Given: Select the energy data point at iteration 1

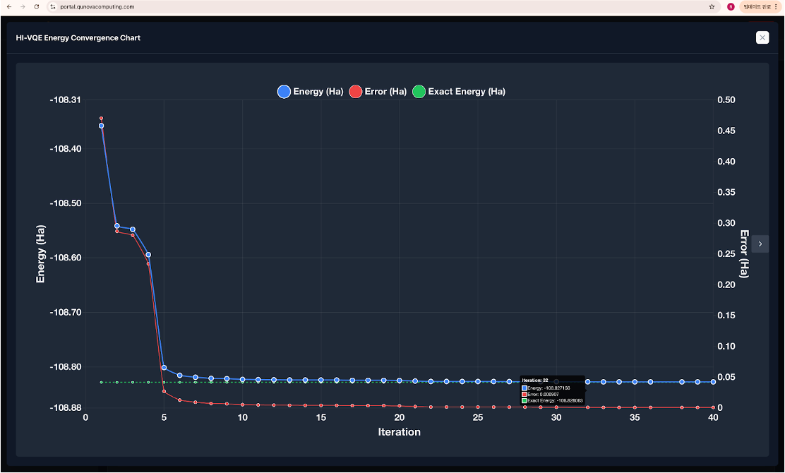Looking at the screenshot, I should click(101, 126).
